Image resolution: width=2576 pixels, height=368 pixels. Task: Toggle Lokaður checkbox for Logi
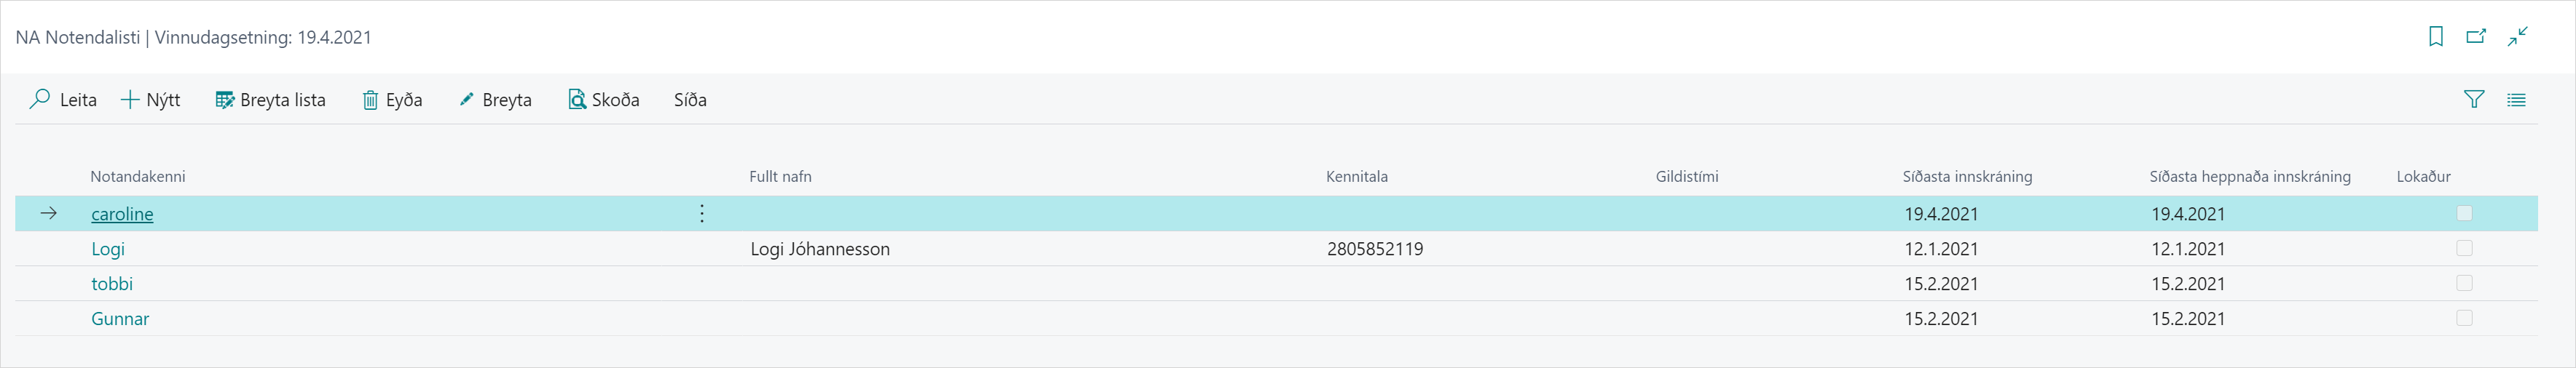[x=2464, y=248]
